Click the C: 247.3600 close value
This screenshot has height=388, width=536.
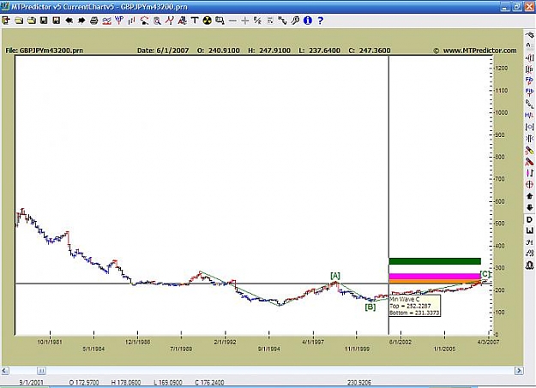coord(370,51)
